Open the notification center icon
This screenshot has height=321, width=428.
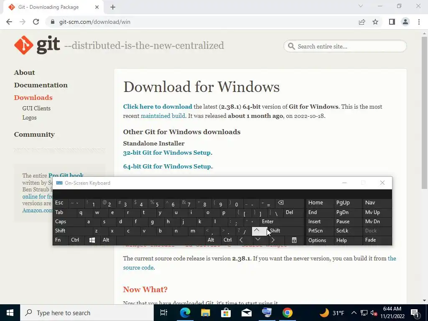[x=415, y=313]
